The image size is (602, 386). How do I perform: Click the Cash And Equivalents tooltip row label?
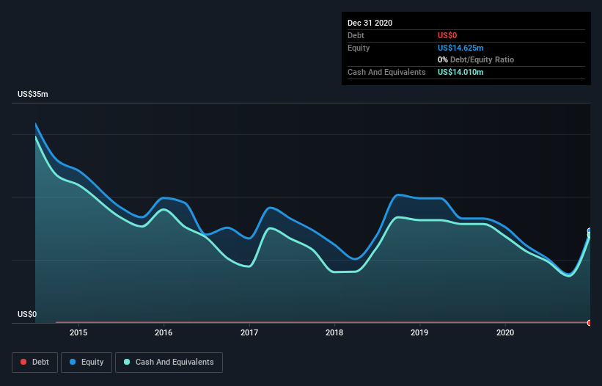point(386,72)
